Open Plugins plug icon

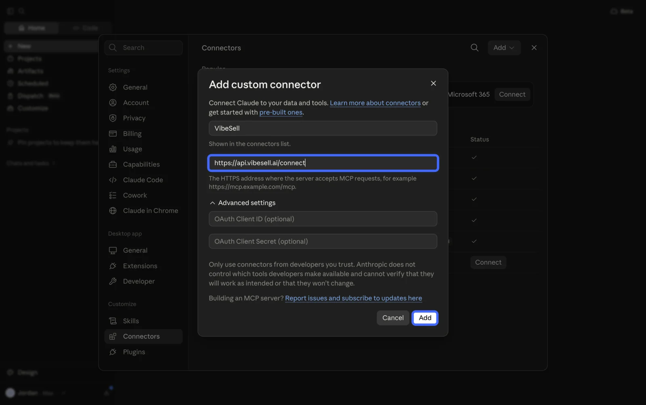pyautogui.click(x=113, y=352)
